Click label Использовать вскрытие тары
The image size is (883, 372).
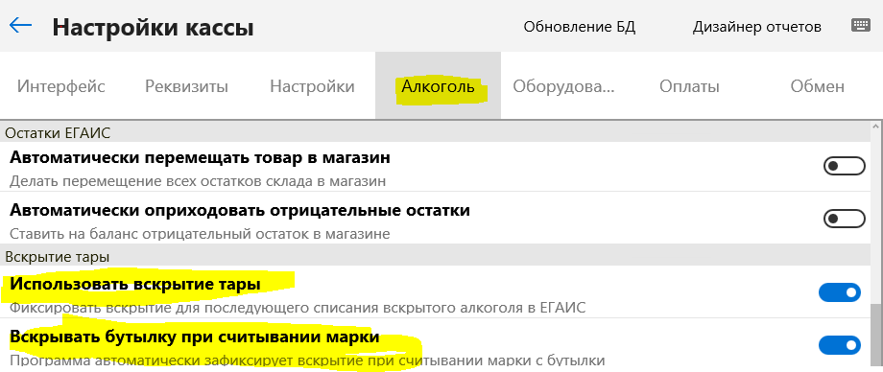pyautogui.click(x=135, y=285)
